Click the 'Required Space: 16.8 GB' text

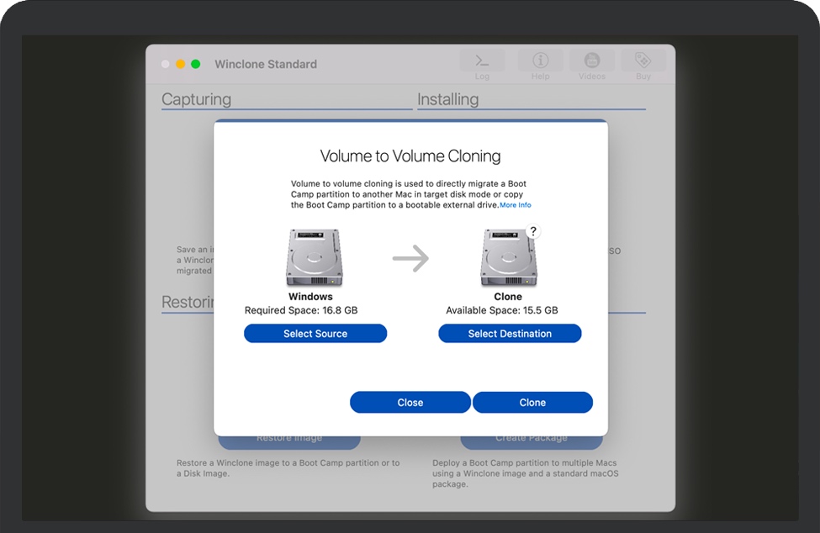point(301,310)
